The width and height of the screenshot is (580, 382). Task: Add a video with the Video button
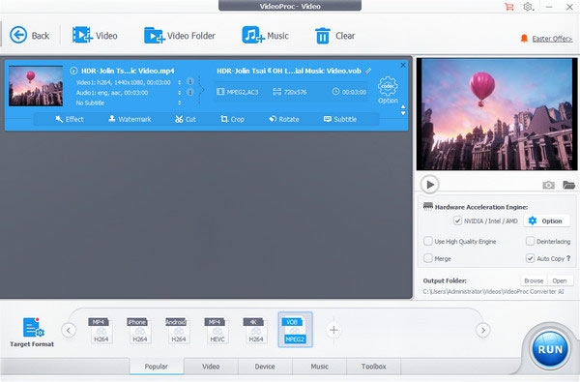coord(95,36)
